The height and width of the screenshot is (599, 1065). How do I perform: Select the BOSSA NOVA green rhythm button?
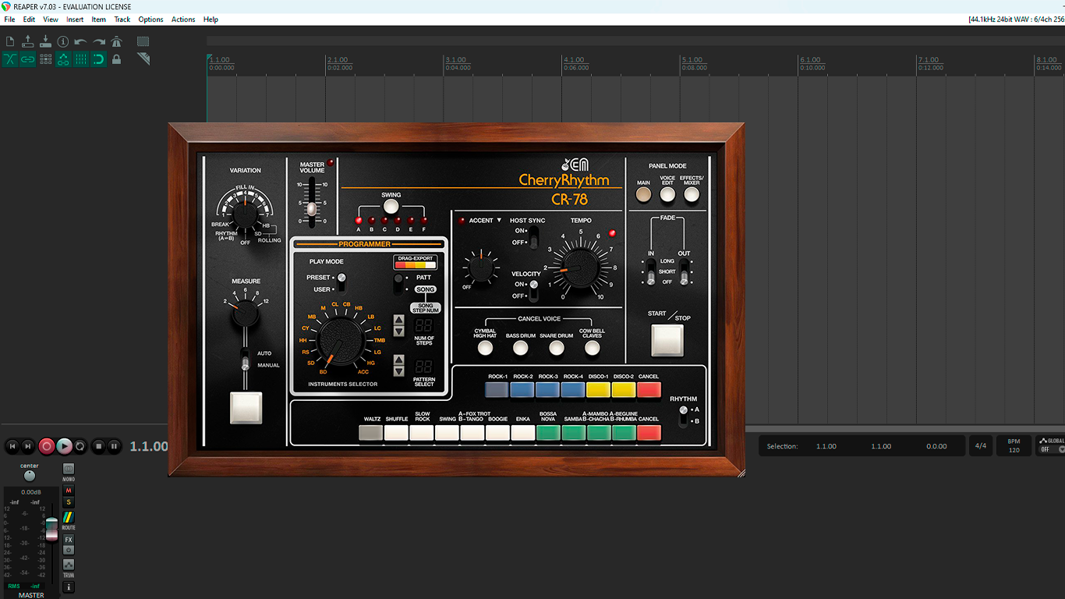[548, 433]
